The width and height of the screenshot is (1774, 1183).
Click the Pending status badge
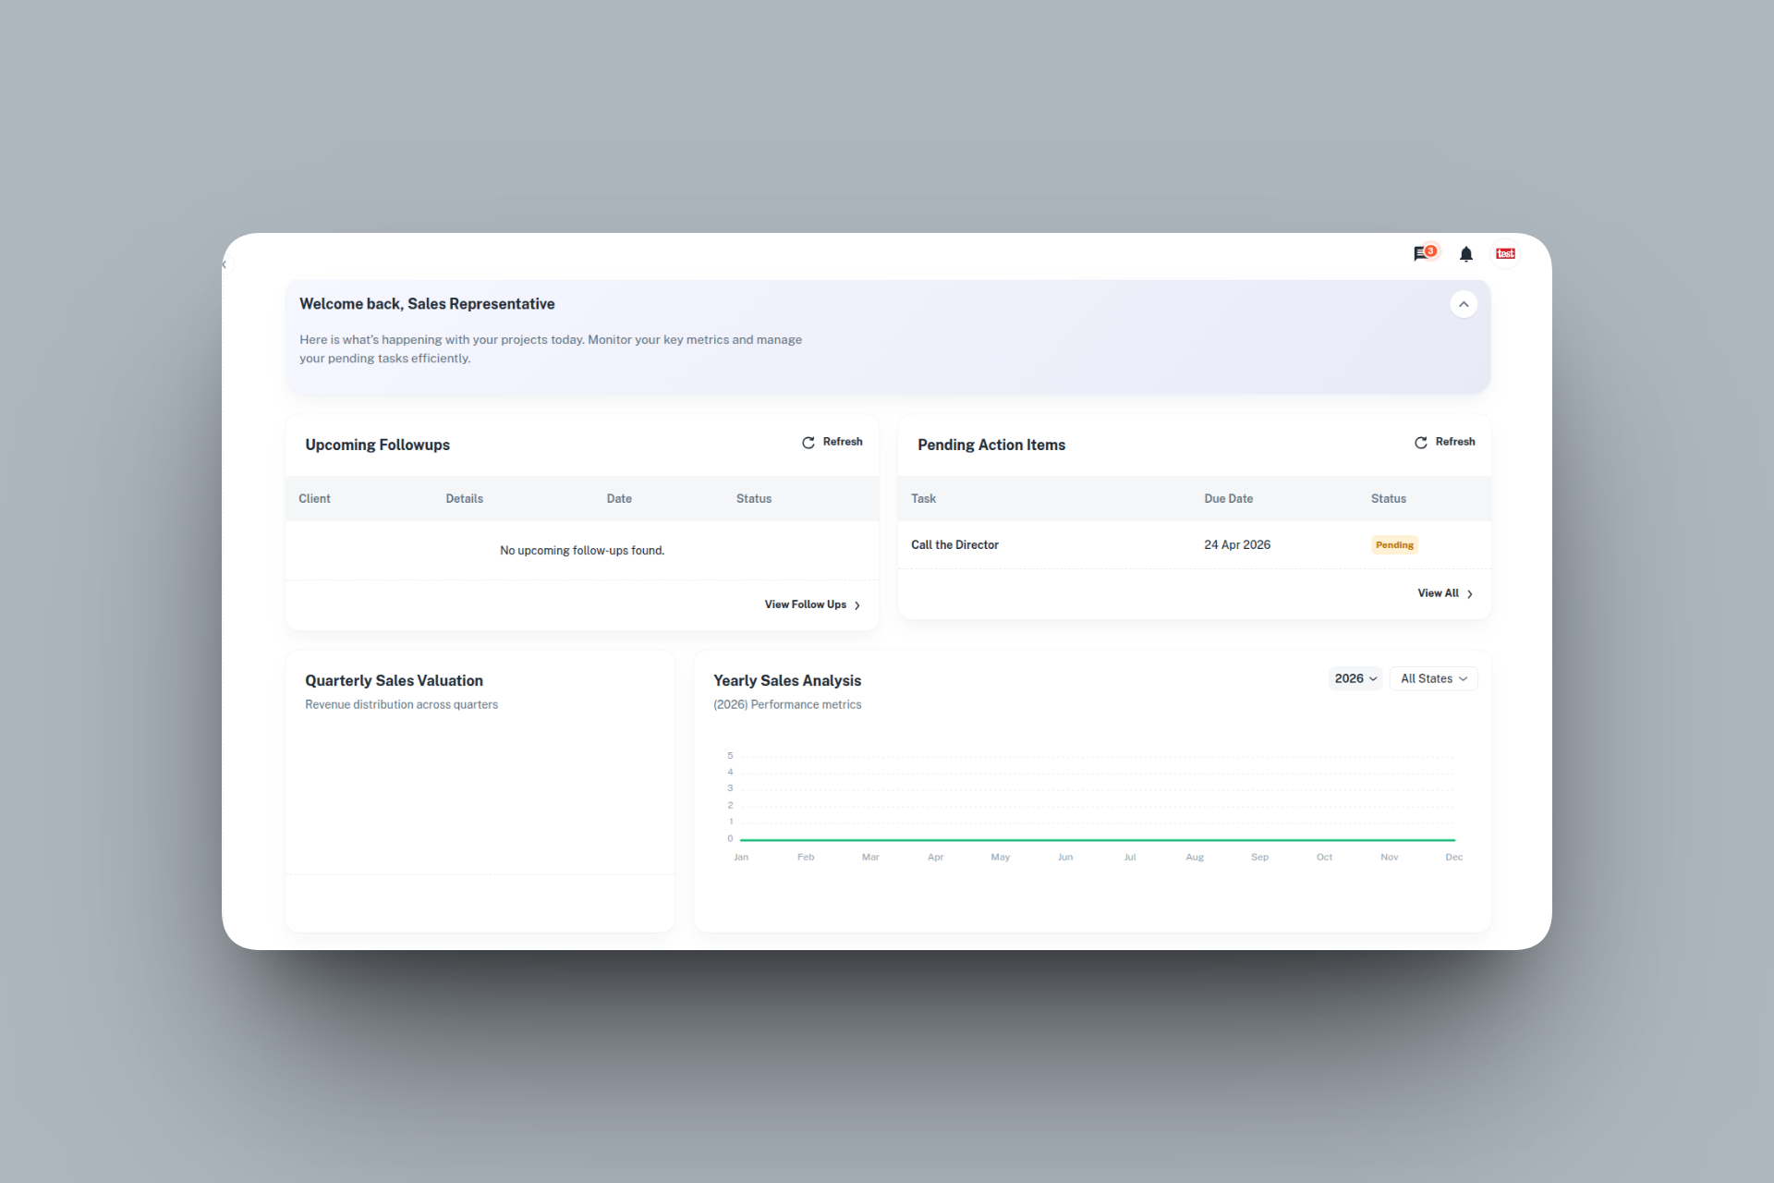[1394, 545]
